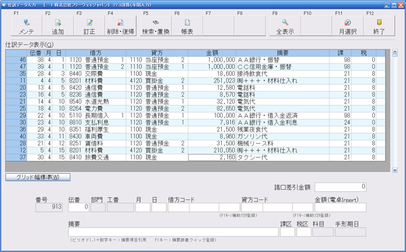Click the grid scroll down arrow

[x=395, y=170]
